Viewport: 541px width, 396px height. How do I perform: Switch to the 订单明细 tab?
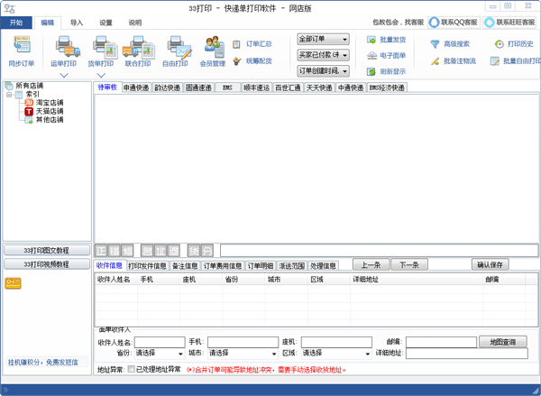(x=261, y=265)
